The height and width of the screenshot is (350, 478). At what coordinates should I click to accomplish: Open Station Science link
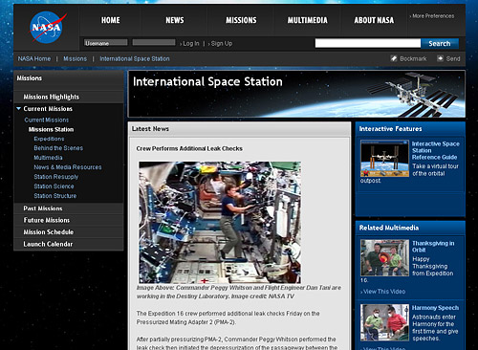click(54, 186)
